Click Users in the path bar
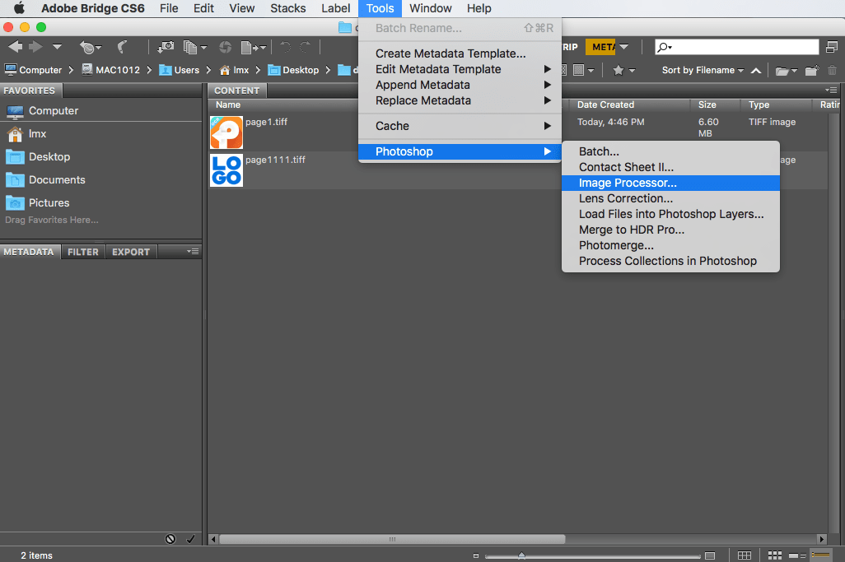This screenshot has height=562, width=845. 179,70
